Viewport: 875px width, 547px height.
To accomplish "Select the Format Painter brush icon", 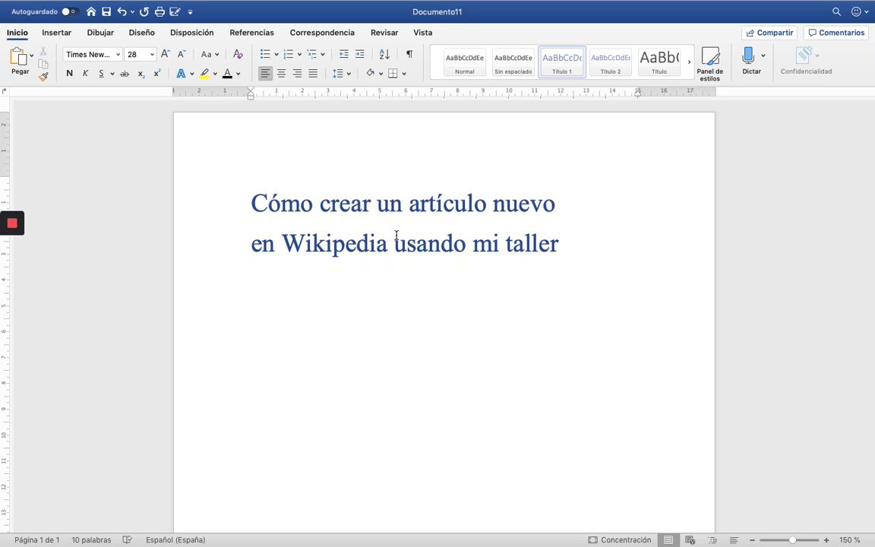I will (43, 76).
